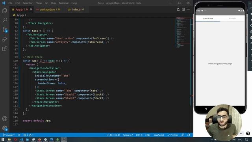Click the Ln 10, Col 45 cursor position

click(113, 135)
